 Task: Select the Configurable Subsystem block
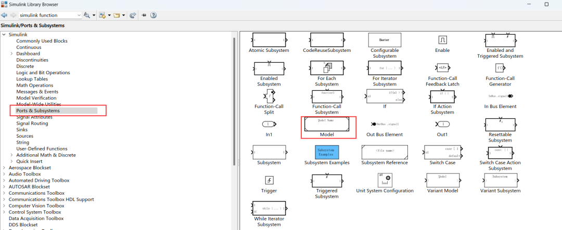385,40
